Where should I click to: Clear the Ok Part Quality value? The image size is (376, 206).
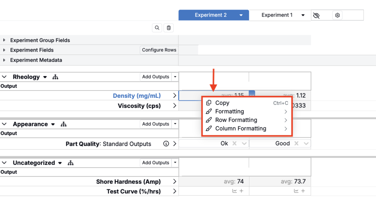[235, 144]
